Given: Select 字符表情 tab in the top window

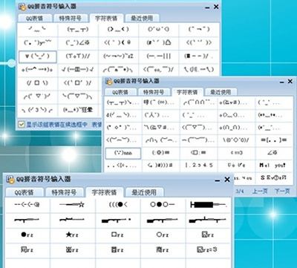Looking at the screenshot, I should click(106, 19).
